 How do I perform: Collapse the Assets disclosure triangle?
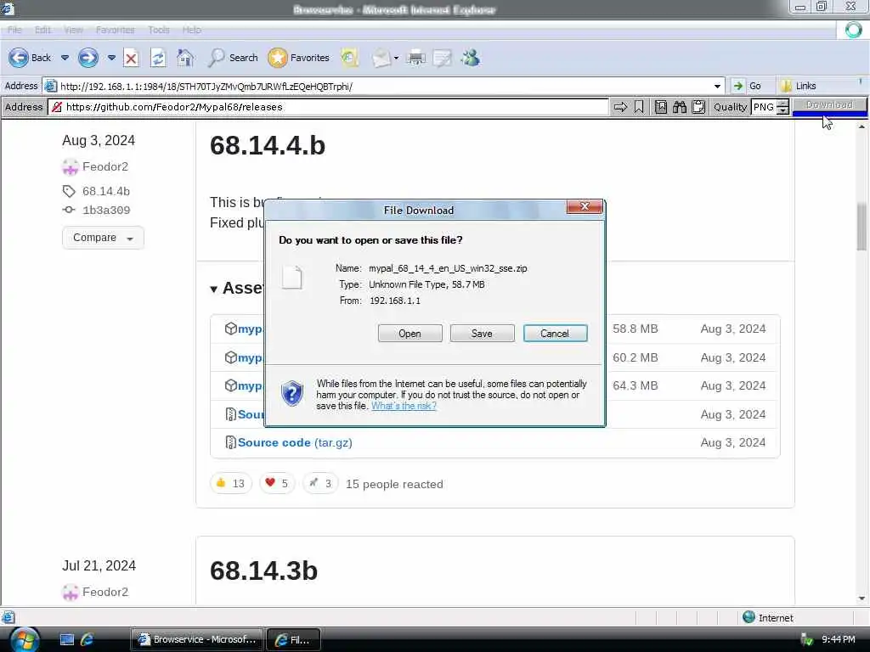[213, 289]
